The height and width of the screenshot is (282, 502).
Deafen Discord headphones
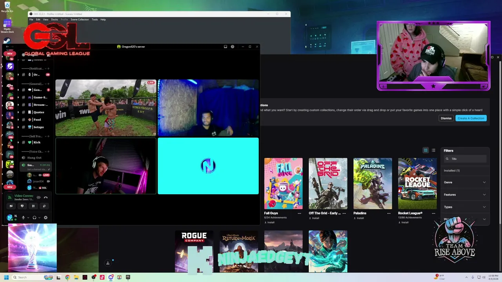coord(35,217)
